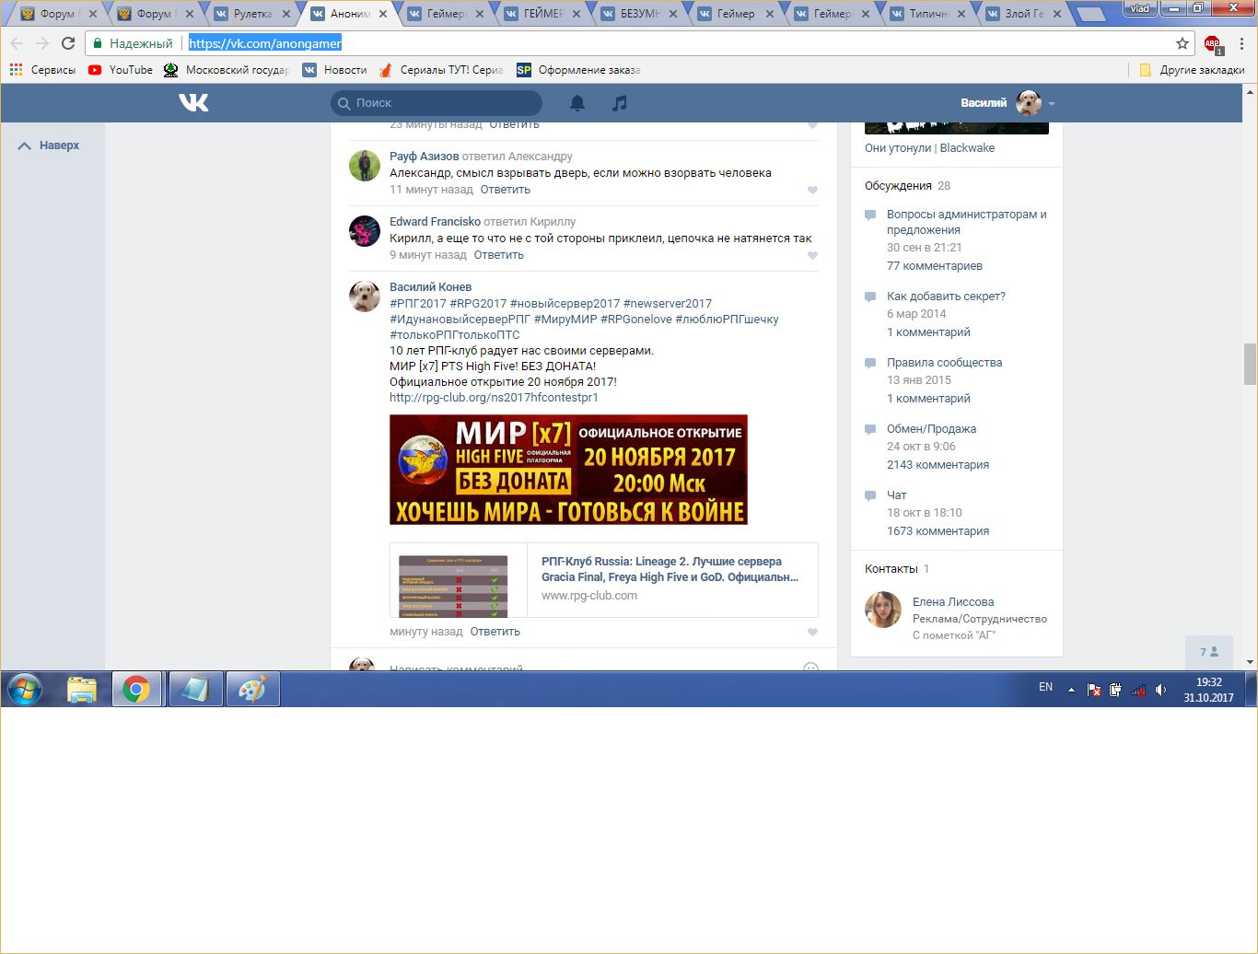Open the Правила сообщества discussion

(944, 363)
